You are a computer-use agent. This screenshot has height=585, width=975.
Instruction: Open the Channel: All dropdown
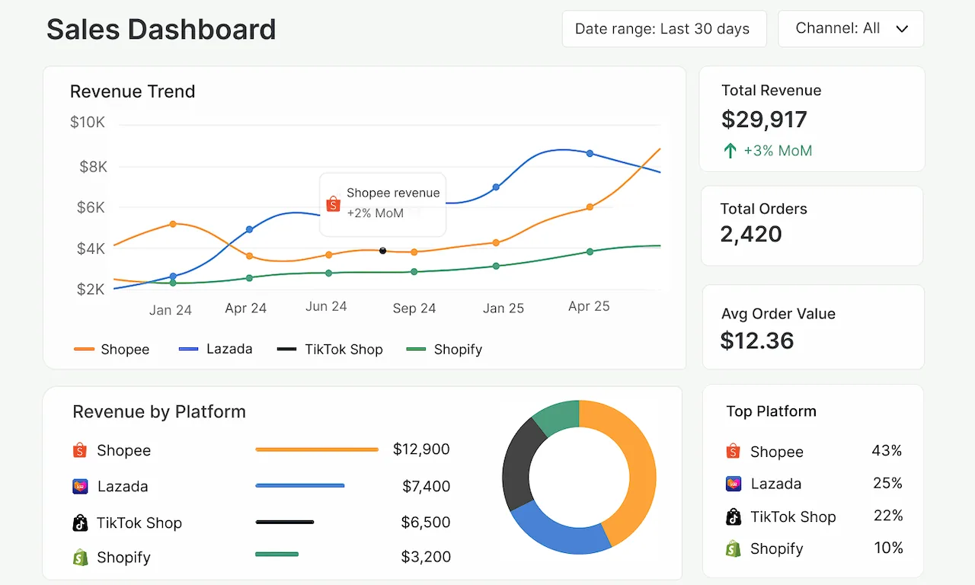pyautogui.click(x=850, y=28)
